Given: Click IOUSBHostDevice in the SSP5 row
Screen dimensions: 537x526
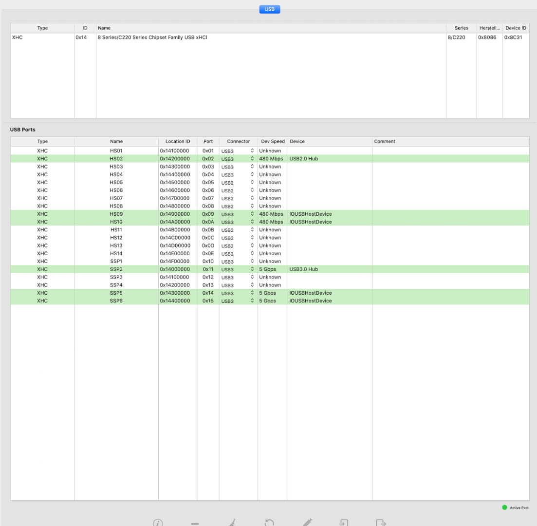Looking at the screenshot, I should (310, 293).
